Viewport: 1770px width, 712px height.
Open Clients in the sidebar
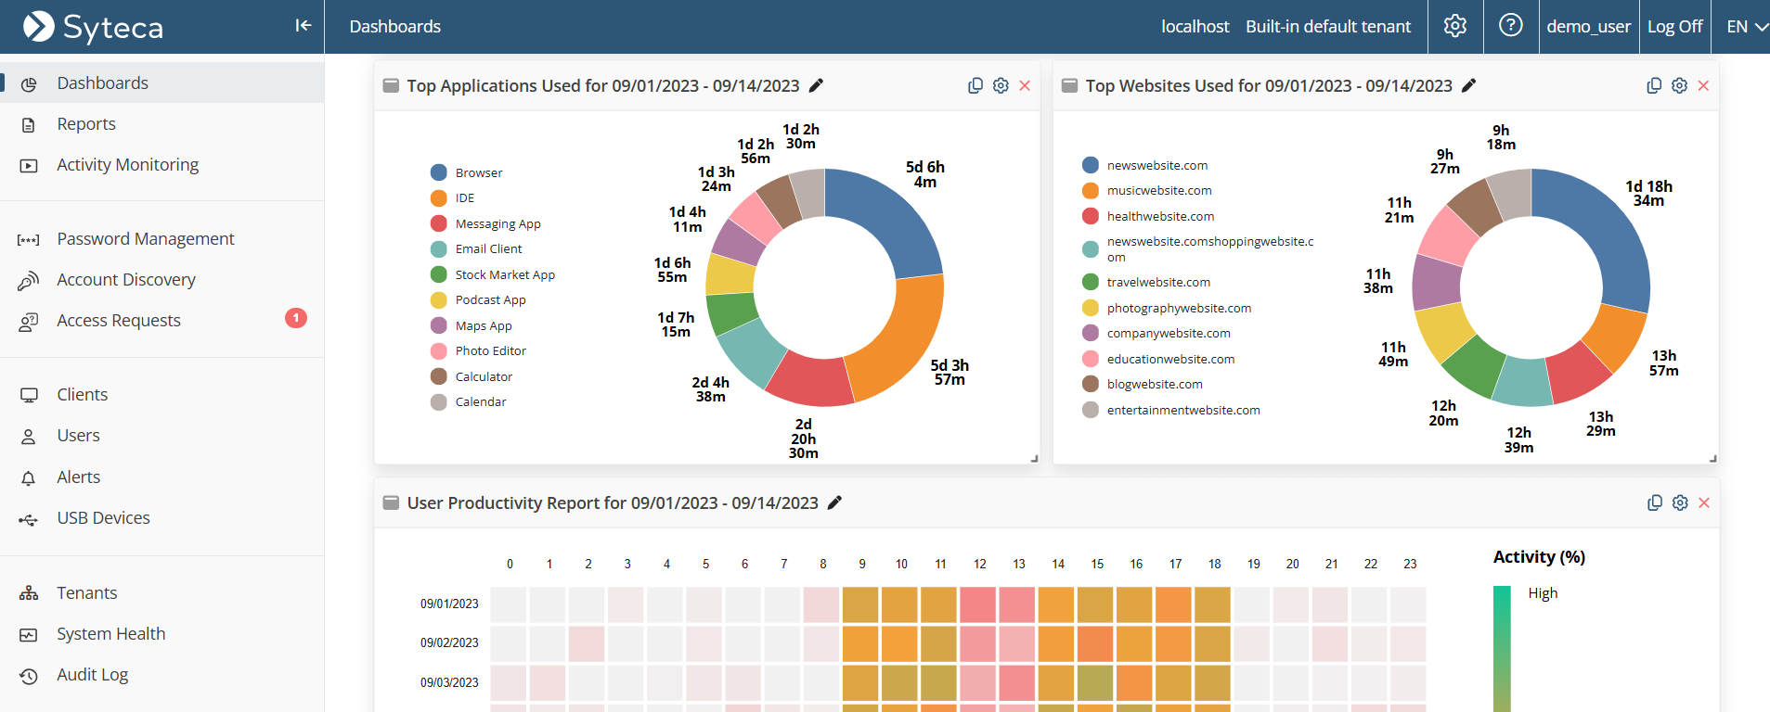[162, 394]
